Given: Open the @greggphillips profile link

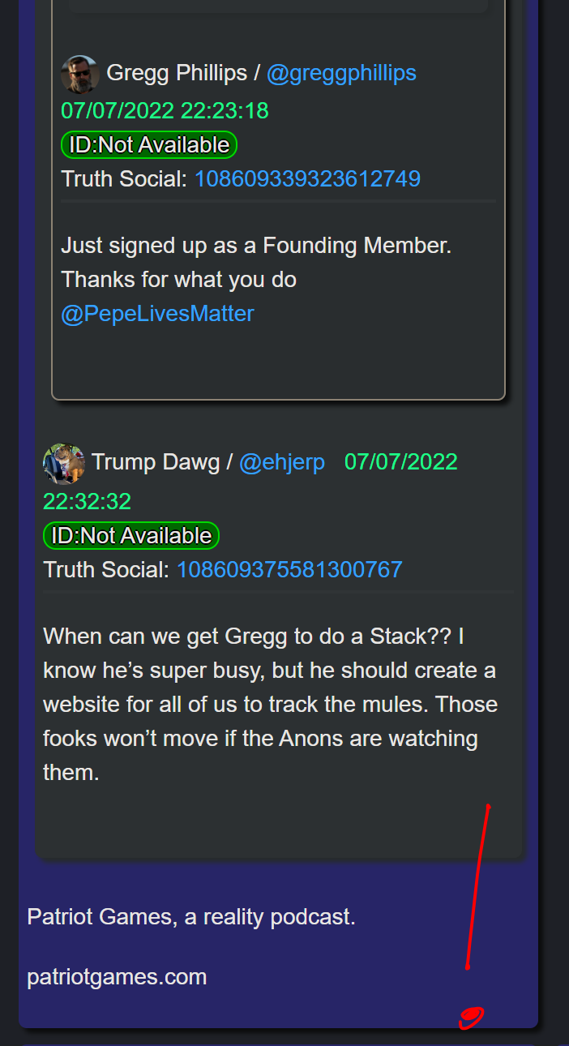Looking at the screenshot, I should 341,73.
